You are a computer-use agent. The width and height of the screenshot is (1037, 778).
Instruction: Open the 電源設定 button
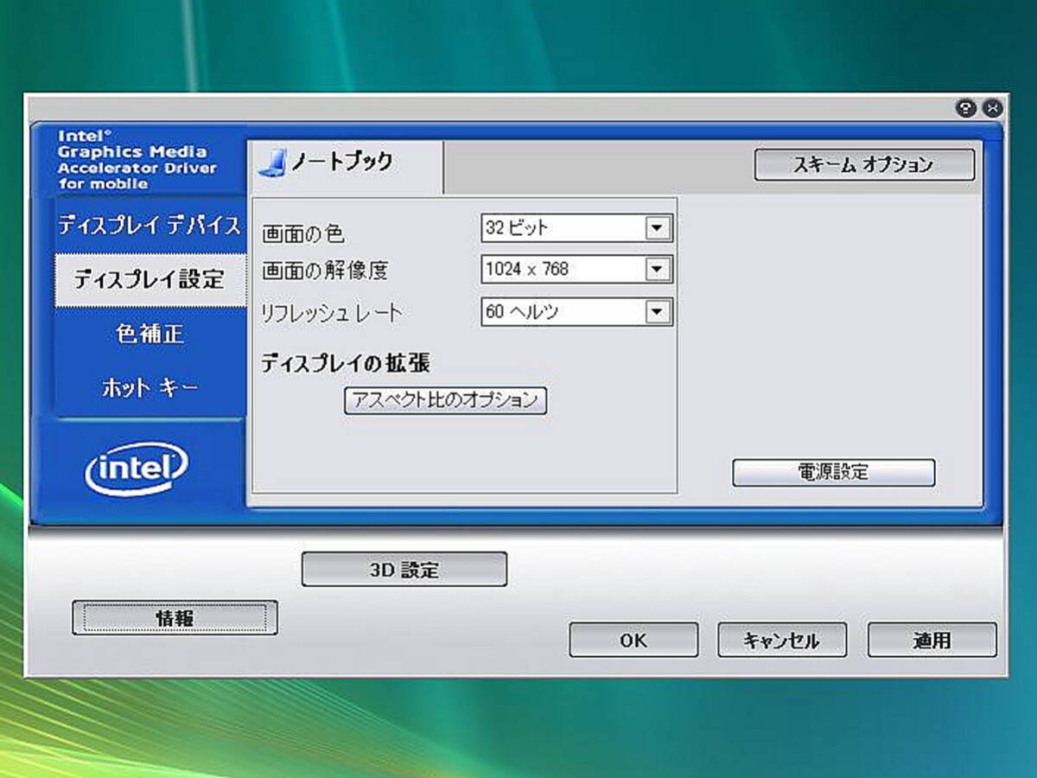click(x=834, y=472)
